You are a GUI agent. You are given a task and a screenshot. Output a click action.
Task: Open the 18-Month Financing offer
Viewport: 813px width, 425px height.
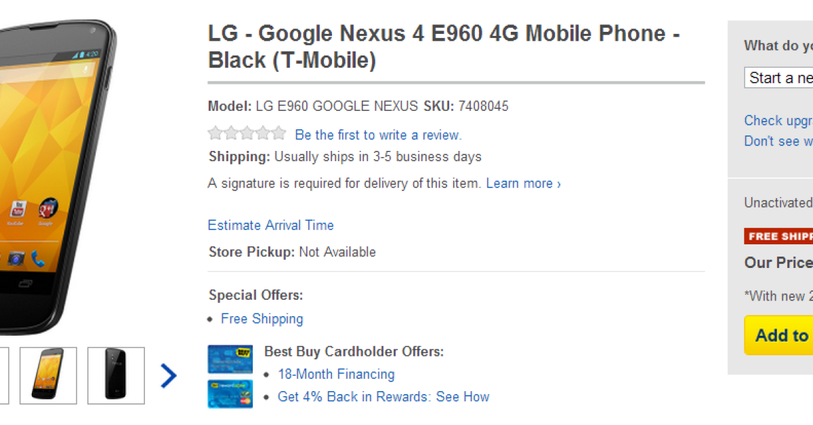336,374
